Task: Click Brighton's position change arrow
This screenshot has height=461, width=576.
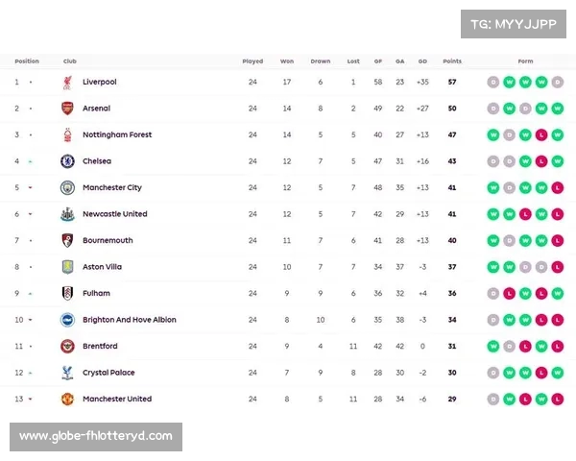Action: click(31, 320)
